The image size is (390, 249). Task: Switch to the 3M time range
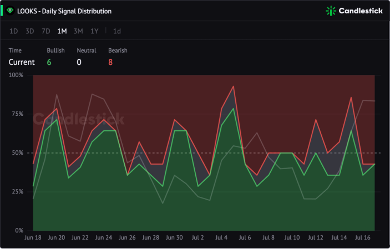pos(78,31)
